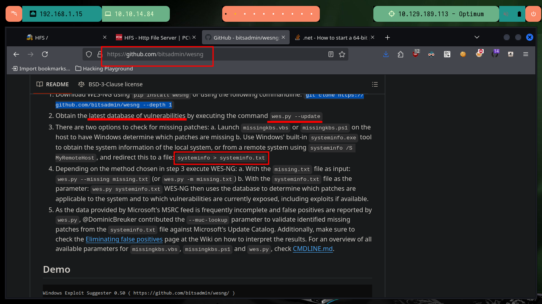This screenshot has height=304, width=542.
Task: Open the cookie editor extension
Action: tap(463, 54)
